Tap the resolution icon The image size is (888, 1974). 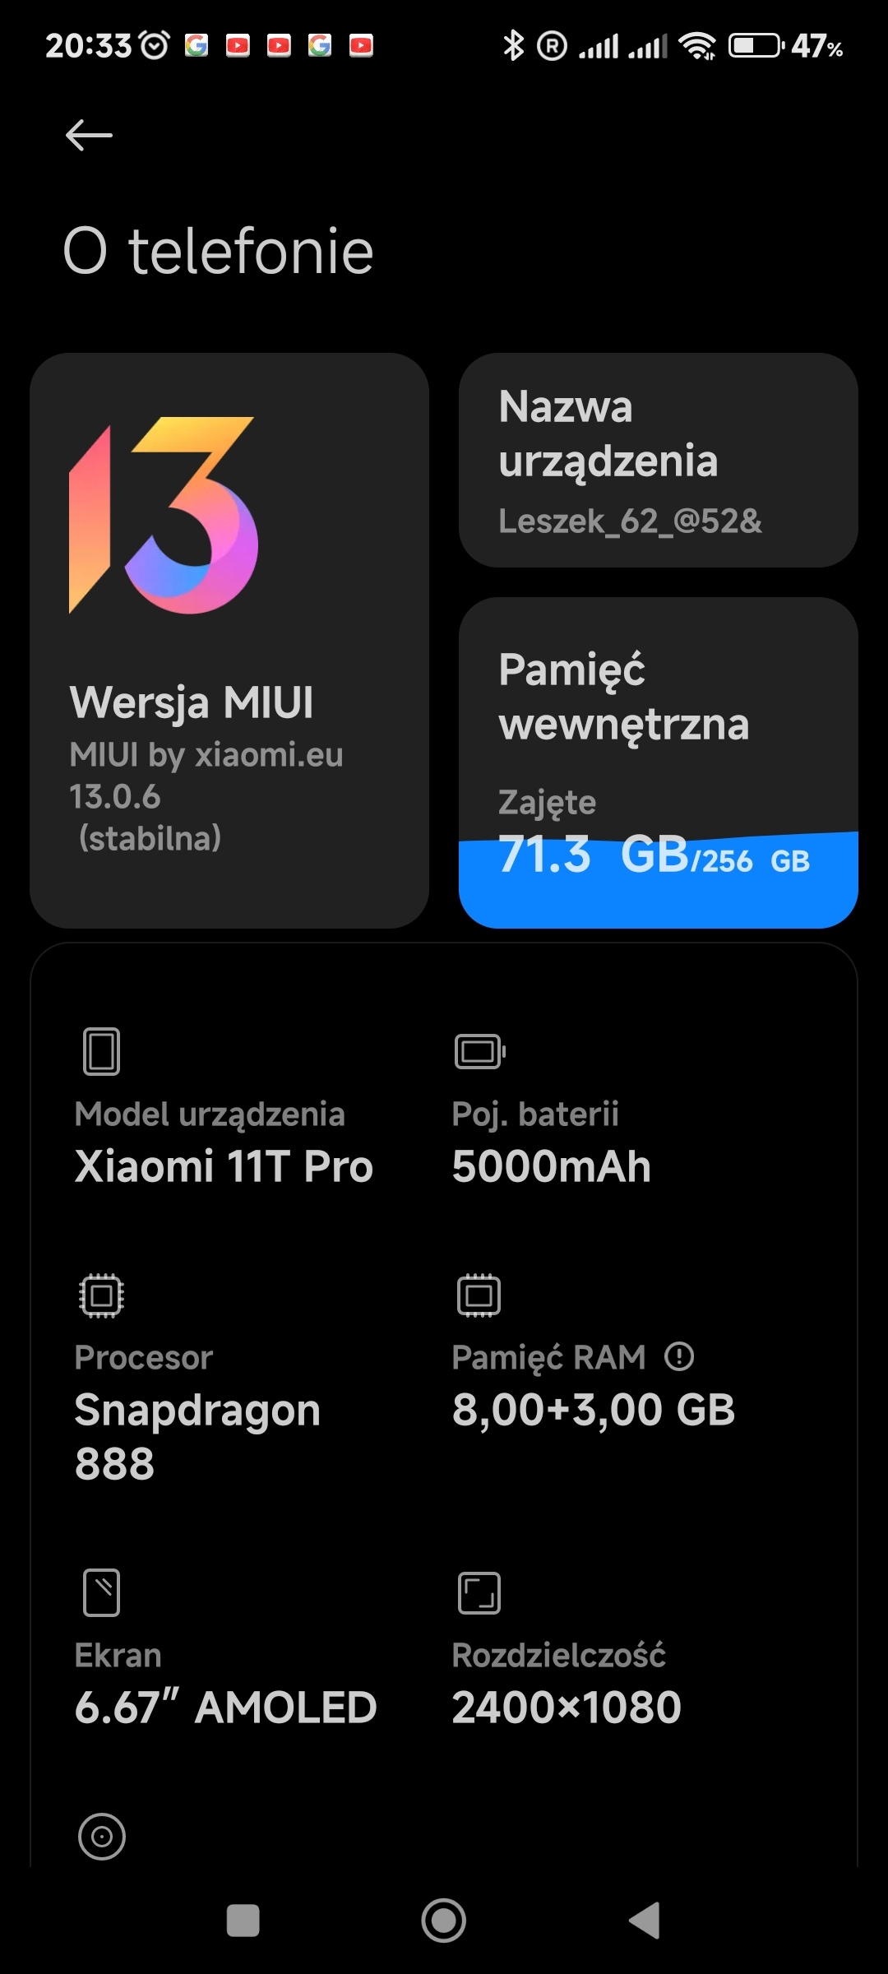(479, 1592)
